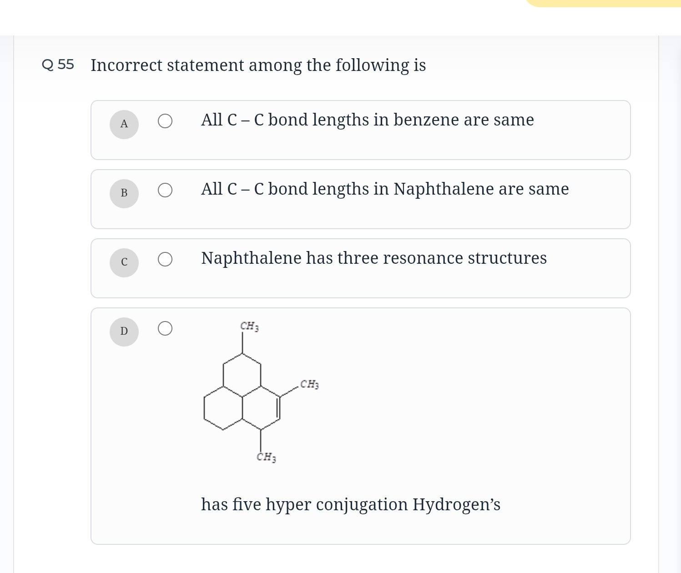Click the right-side CH3 label on molecule
This screenshot has width=681, height=573.
pyautogui.click(x=309, y=384)
